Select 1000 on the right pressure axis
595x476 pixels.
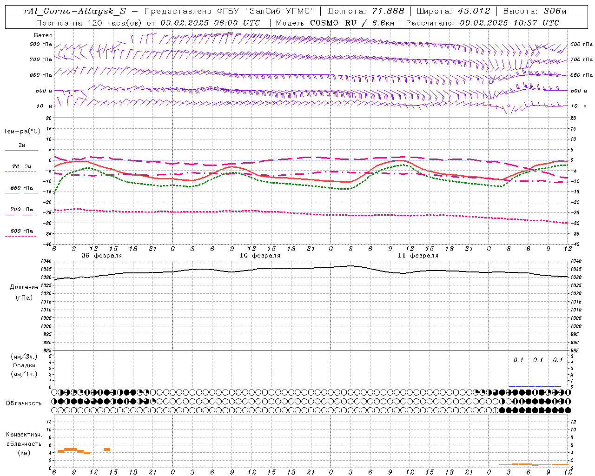(576, 326)
